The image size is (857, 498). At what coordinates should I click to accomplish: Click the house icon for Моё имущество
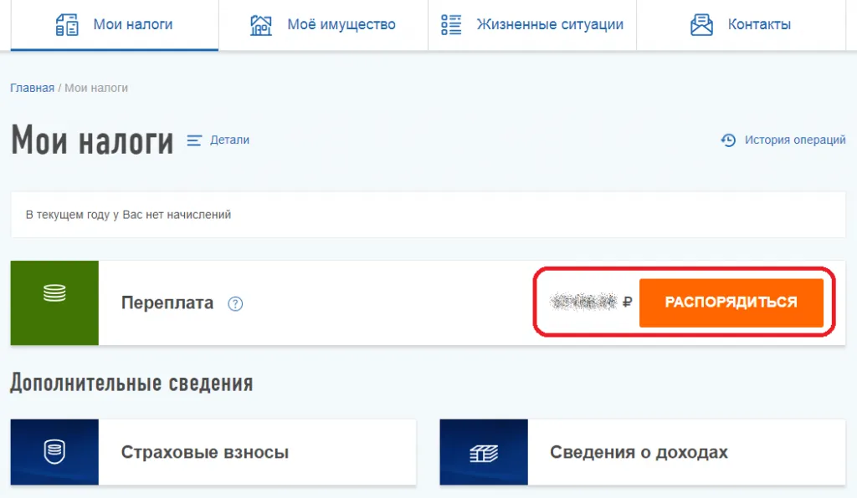click(261, 25)
